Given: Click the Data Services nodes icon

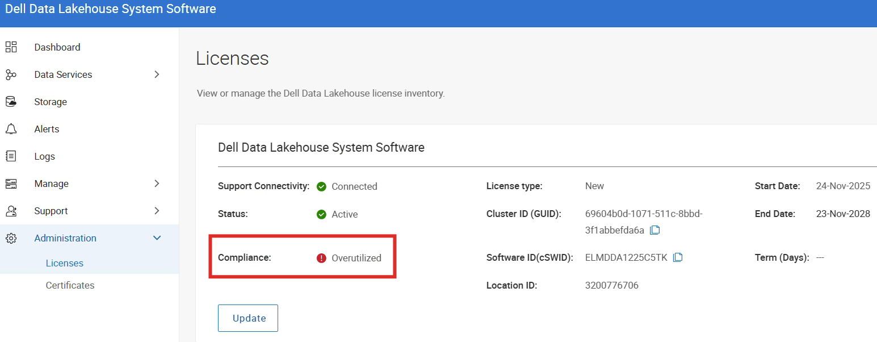Looking at the screenshot, I should pyautogui.click(x=11, y=74).
